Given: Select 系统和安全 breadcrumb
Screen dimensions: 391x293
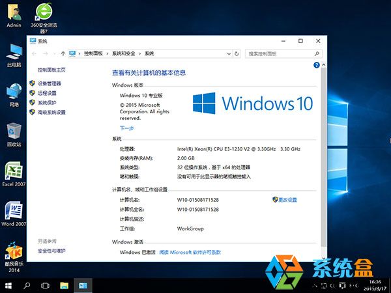Looking at the screenshot, I should tap(123, 53).
